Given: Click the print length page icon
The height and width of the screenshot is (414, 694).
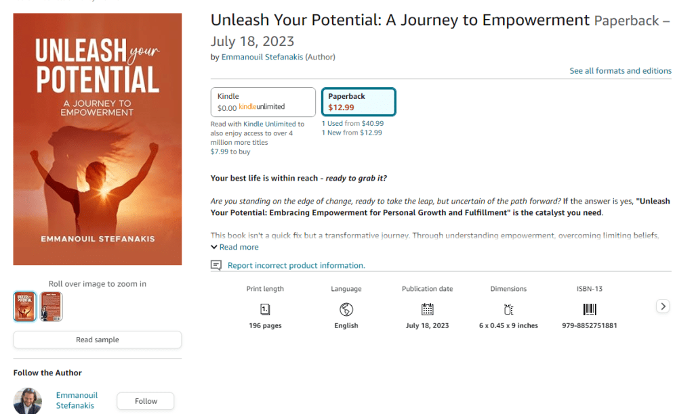Looking at the screenshot, I should (265, 309).
